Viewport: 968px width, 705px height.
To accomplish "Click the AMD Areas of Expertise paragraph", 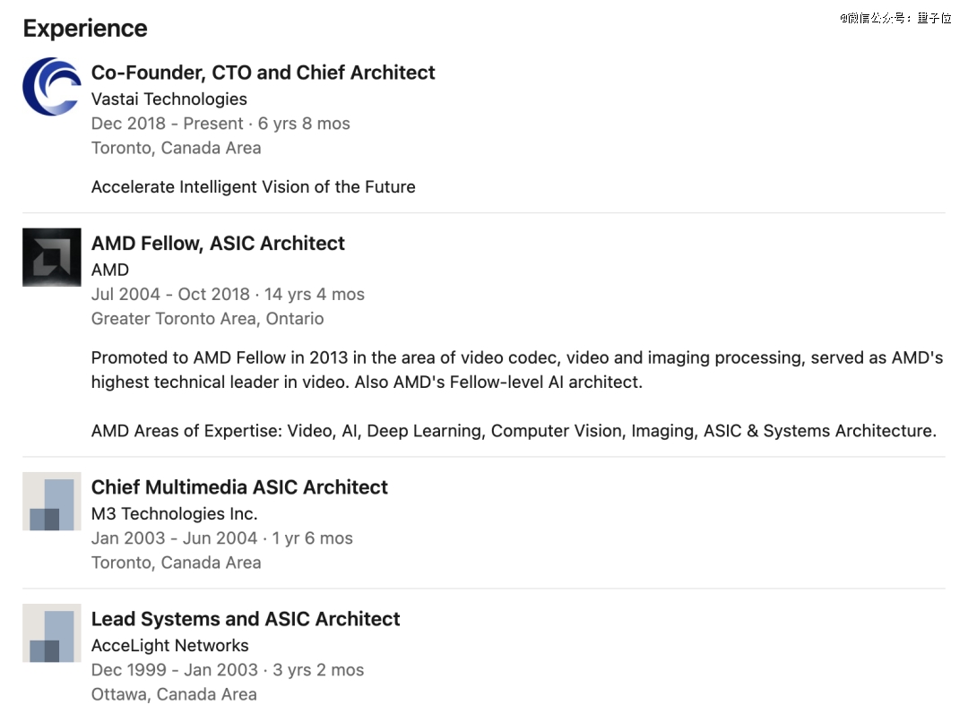I will (x=514, y=431).
